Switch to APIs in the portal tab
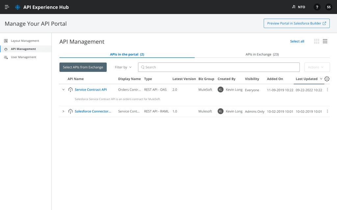This screenshot has width=337, height=210. [x=127, y=54]
